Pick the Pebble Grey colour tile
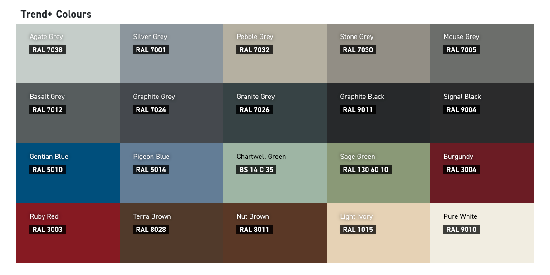 (275, 54)
